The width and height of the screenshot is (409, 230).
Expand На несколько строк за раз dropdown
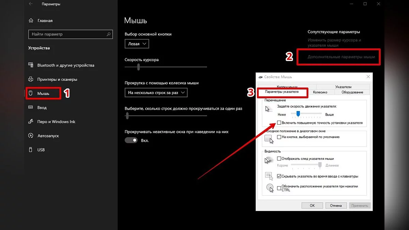coord(156,92)
